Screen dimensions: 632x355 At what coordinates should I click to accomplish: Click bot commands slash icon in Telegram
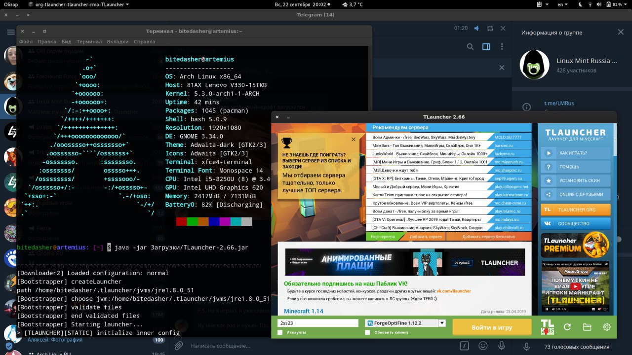(465, 346)
